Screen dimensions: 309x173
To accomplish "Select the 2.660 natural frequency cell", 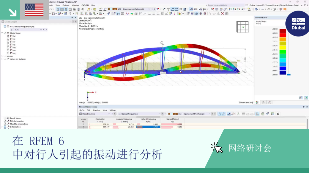I will (148, 125).
